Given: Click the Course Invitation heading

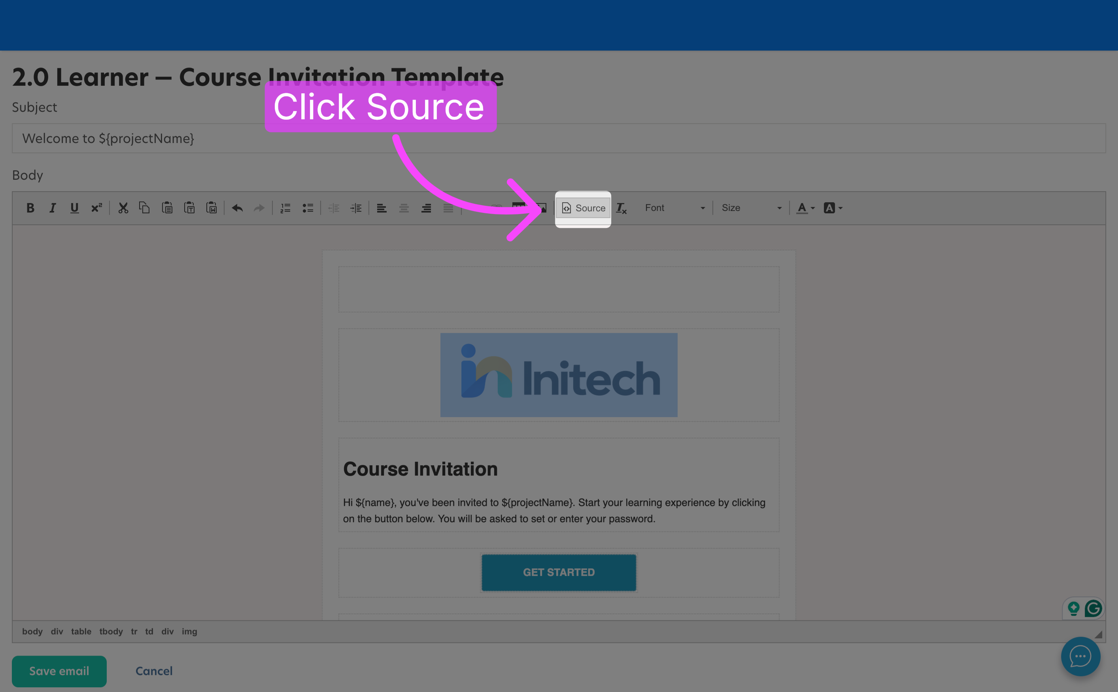Looking at the screenshot, I should tap(420, 469).
